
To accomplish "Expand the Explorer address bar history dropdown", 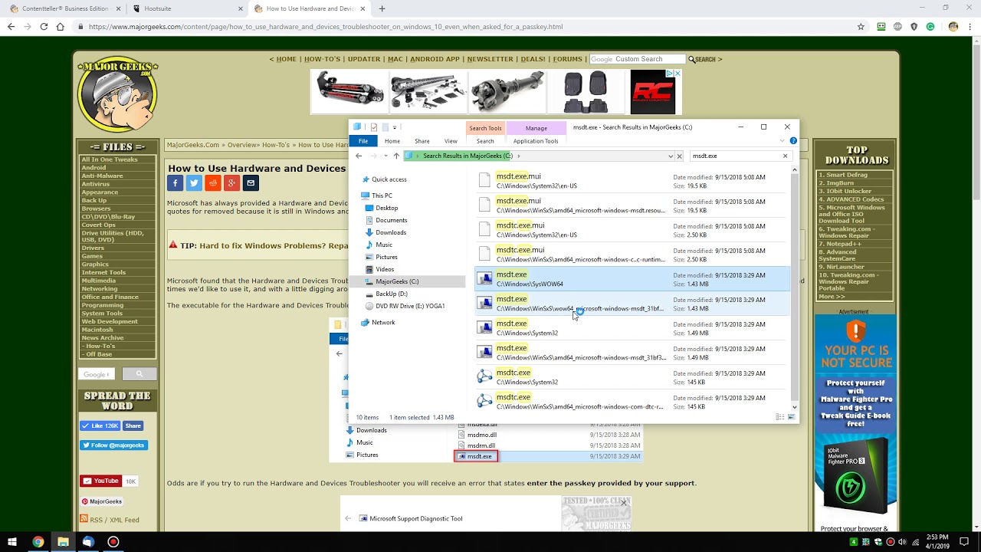I will 671,156.
